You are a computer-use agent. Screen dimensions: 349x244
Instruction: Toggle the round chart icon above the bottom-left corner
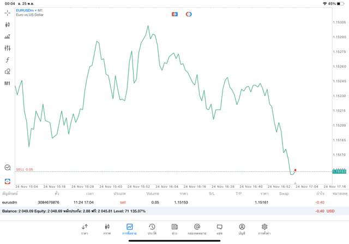(x=8, y=168)
